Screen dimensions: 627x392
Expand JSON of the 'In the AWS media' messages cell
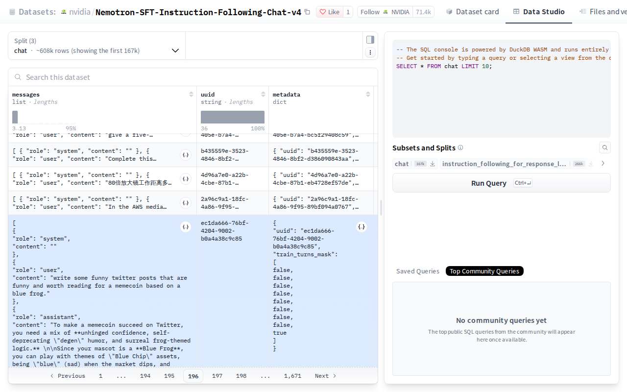click(186, 203)
